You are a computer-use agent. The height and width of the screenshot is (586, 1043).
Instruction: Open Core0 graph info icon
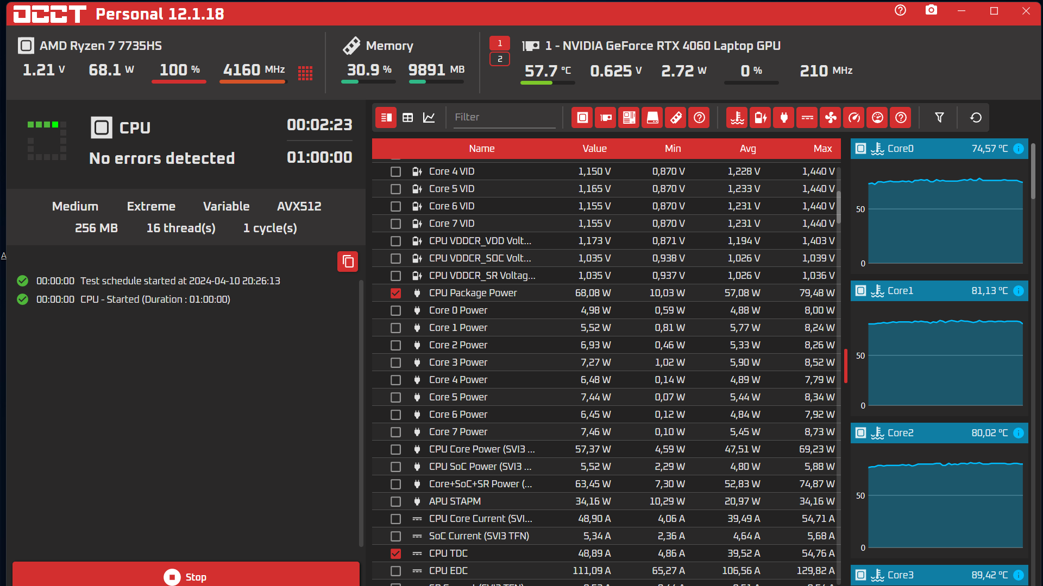coord(1019,149)
